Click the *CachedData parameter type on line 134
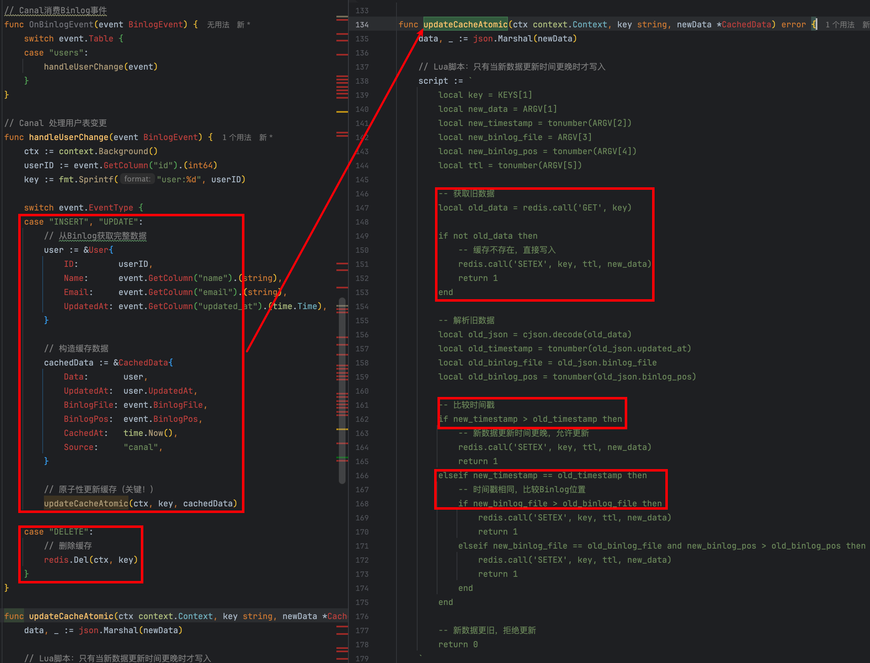This screenshot has width=870, height=663. click(746, 25)
